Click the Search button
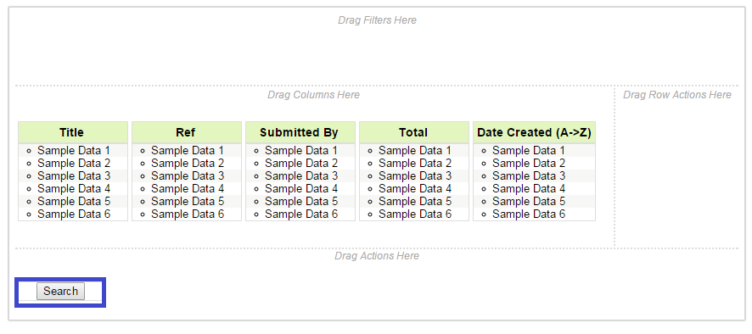This screenshot has height=334, width=752. click(x=60, y=291)
